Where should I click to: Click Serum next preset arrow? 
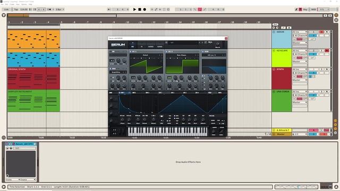202,42
